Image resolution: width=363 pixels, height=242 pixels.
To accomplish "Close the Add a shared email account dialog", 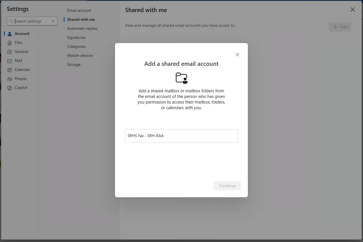I will [237, 55].
